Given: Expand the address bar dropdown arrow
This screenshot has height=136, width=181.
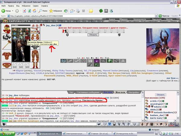Looking at the screenshot, I should click(156, 16).
